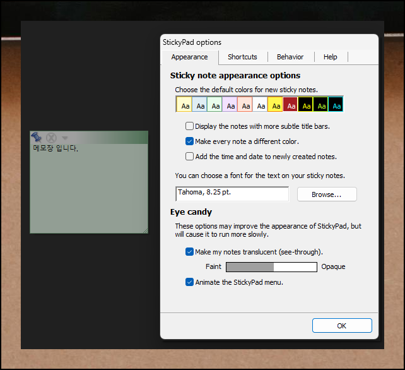Select the peach Aa color swatch
405x370 pixels.
tap(245, 104)
